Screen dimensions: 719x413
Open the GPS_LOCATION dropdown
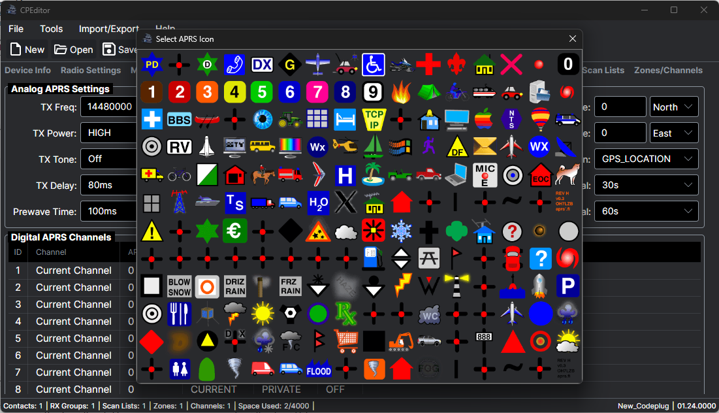(x=647, y=159)
